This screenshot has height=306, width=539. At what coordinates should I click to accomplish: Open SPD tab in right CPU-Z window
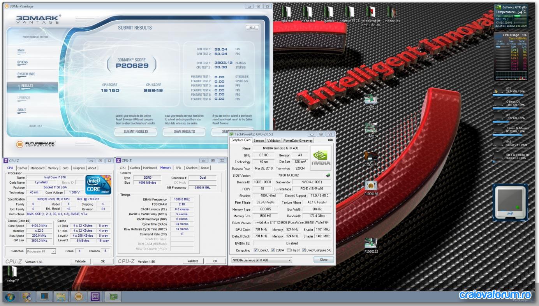click(178, 168)
